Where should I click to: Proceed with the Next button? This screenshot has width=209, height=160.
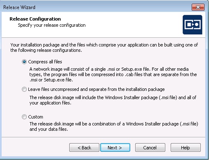[x=115, y=148]
